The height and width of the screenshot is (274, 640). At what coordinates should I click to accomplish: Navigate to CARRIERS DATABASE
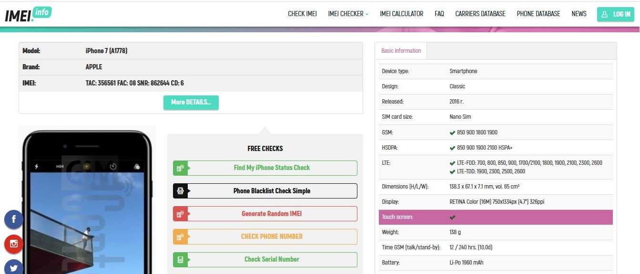[x=480, y=14]
